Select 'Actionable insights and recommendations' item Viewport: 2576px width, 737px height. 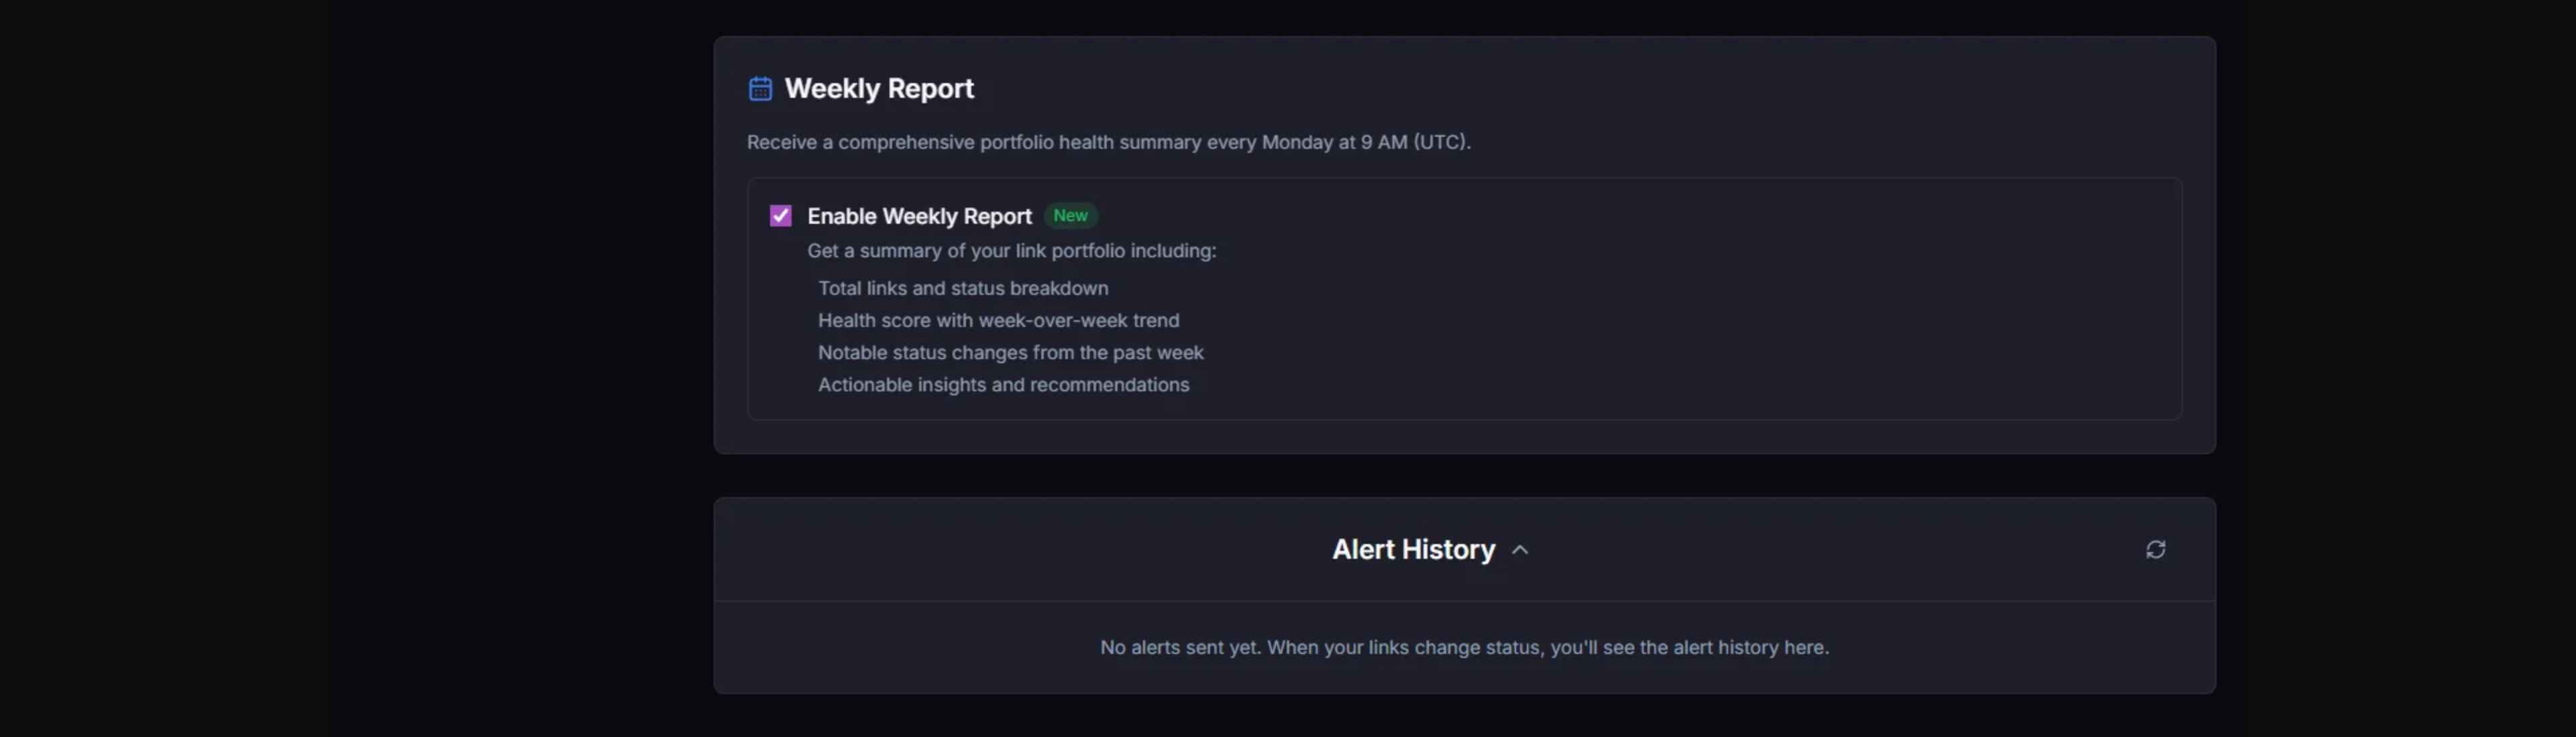[1003, 385]
